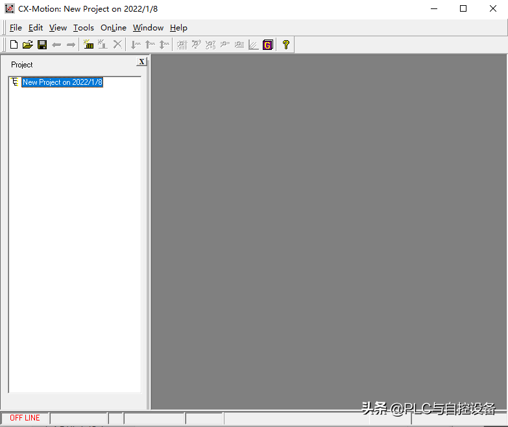Click the red X delete toolbar icon
This screenshot has height=427, width=508.
click(117, 45)
